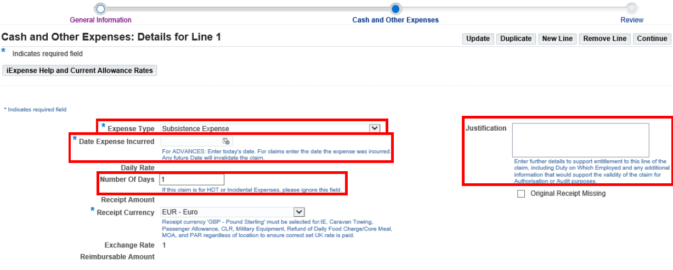Image resolution: width=673 pixels, height=270 pixels.
Task: Click the Review step circle
Action: click(x=632, y=9)
